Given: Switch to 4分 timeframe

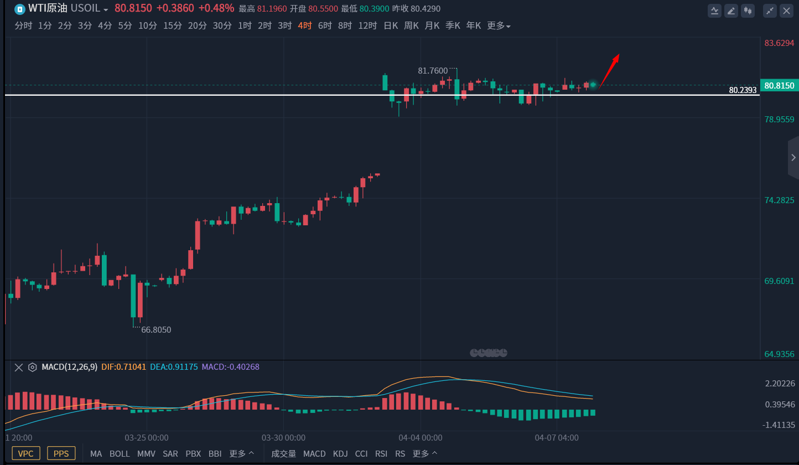Looking at the screenshot, I should (105, 25).
